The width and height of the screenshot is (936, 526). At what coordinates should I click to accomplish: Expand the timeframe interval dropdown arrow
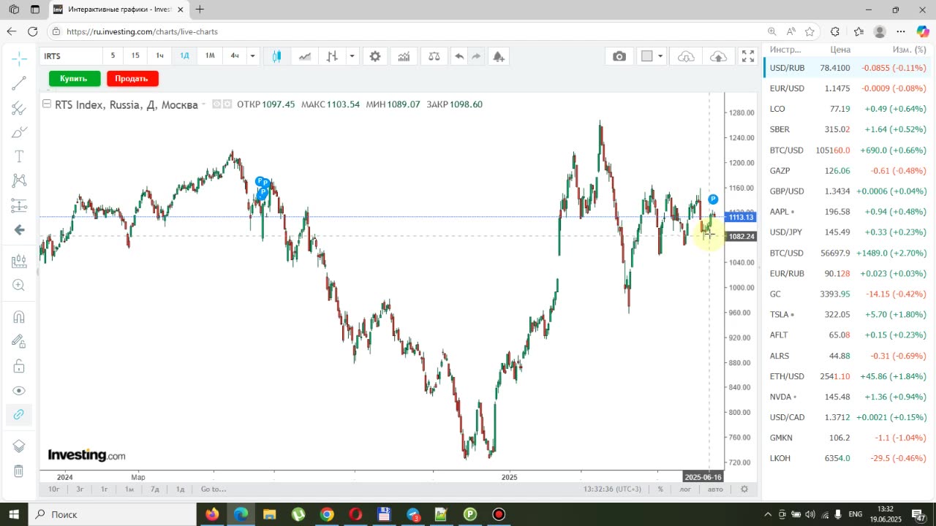252,56
